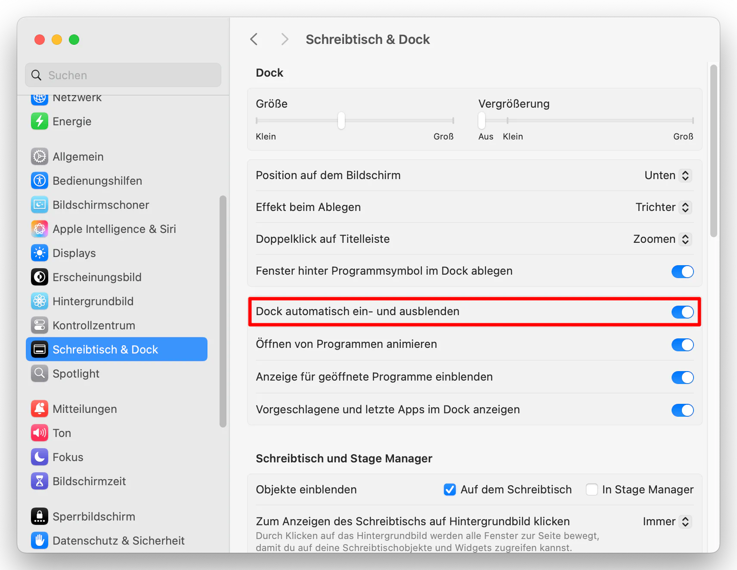
Task: Open the Ton speaker icon
Action: pyautogui.click(x=40, y=433)
